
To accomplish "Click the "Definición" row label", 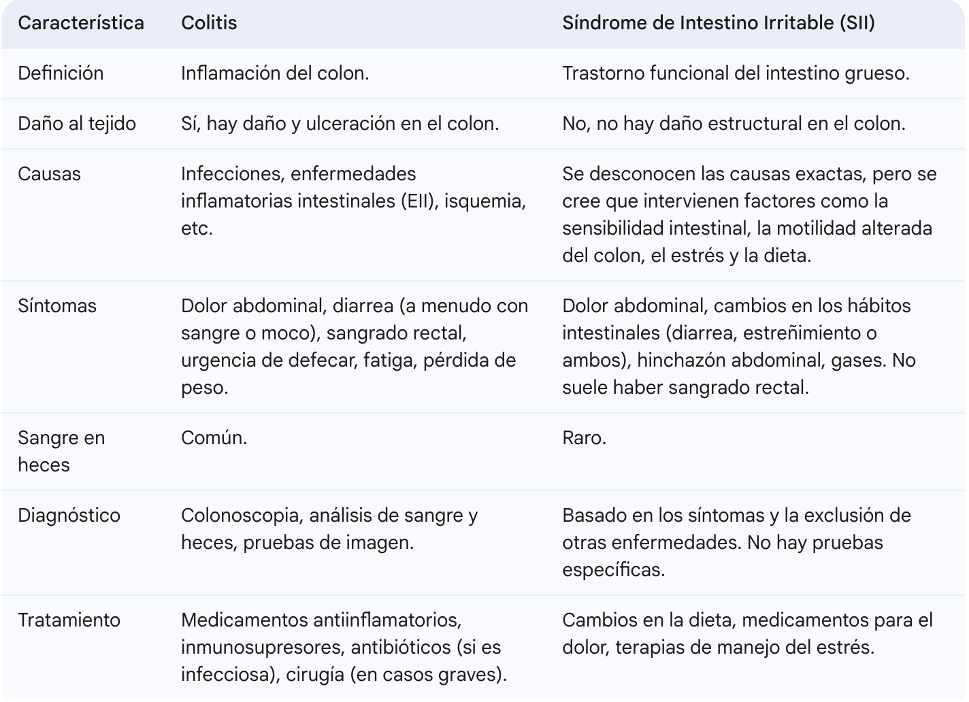I will point(61,73).
